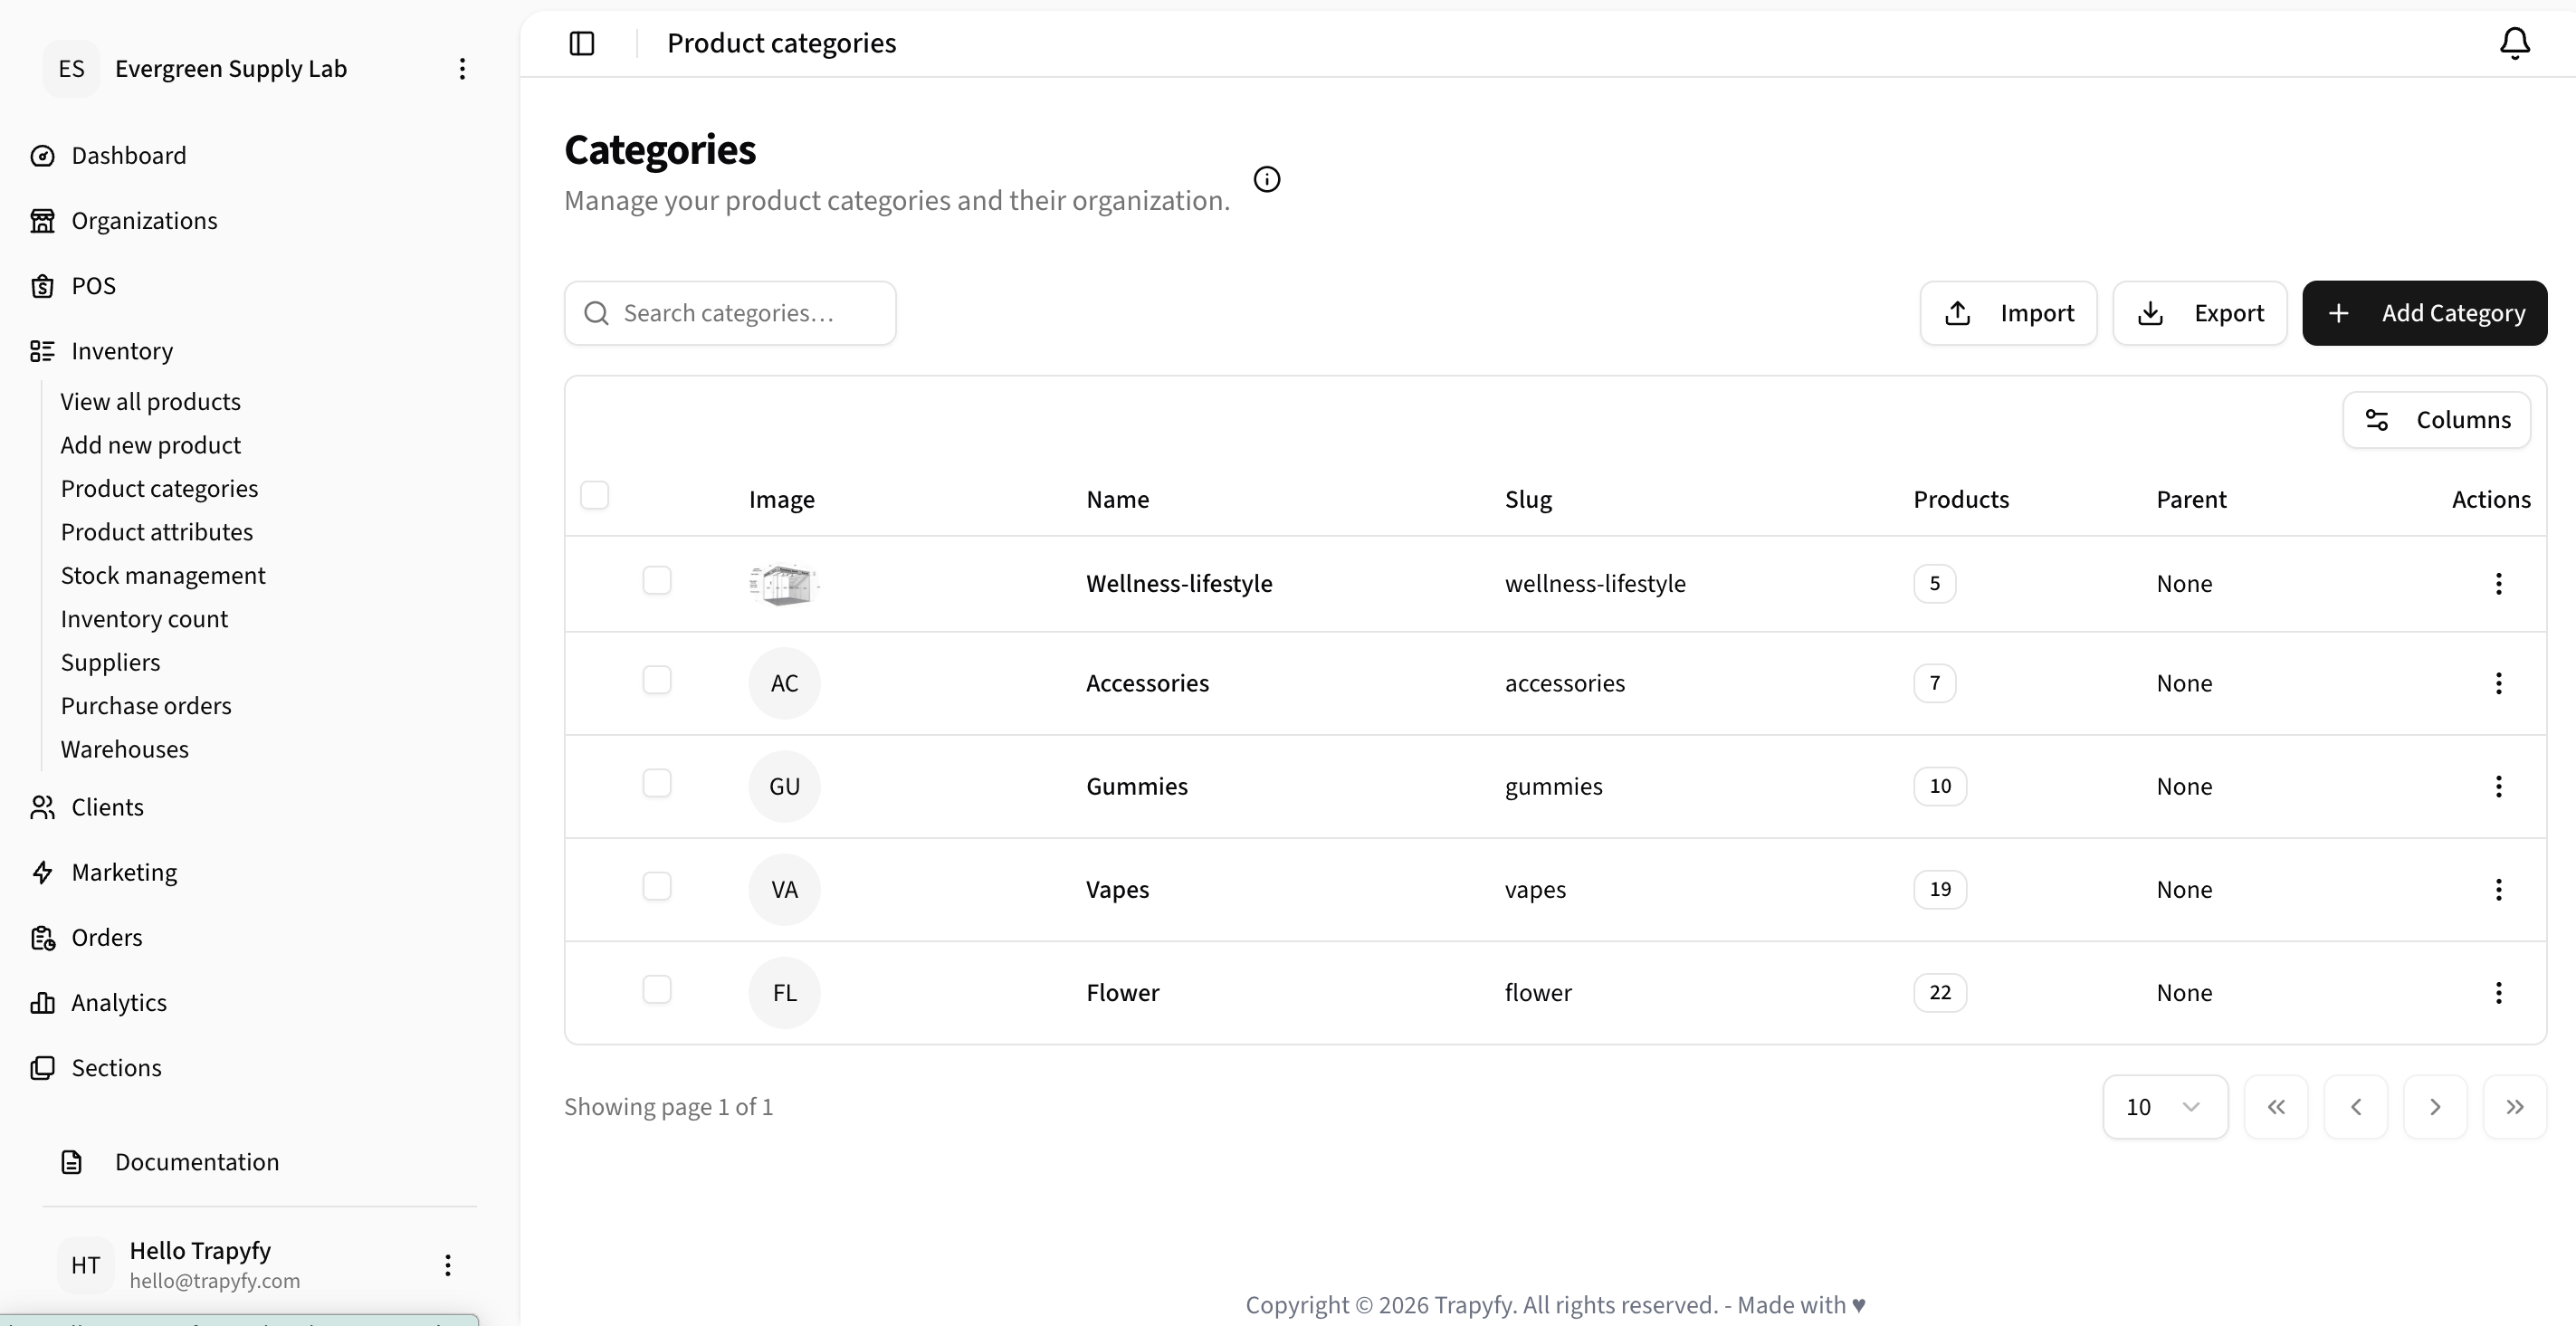Viewport: 2576px width, 1326px height.
Task: Go to previous page chevron
Action: point(2356,1107)
